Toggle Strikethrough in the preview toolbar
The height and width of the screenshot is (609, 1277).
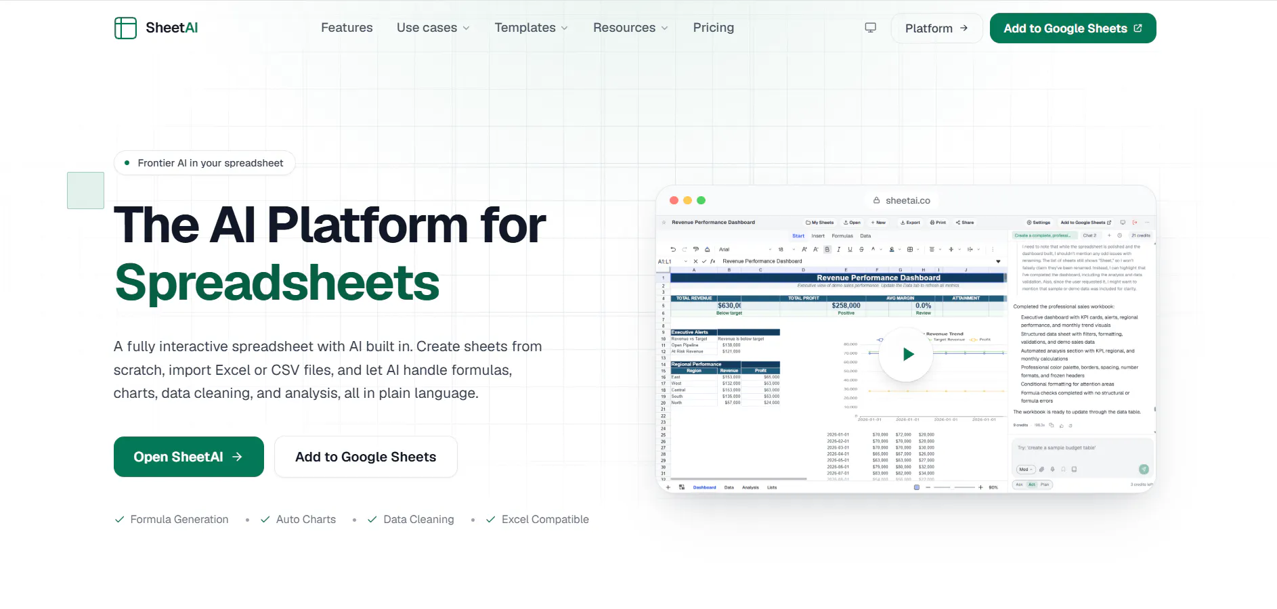(x=861, y=250)
